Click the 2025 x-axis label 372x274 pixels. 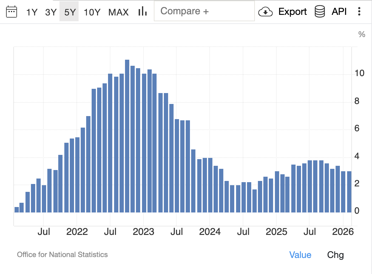(276, 232)
